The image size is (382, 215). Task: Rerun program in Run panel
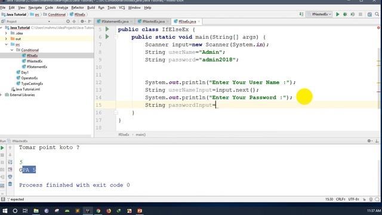2,148
